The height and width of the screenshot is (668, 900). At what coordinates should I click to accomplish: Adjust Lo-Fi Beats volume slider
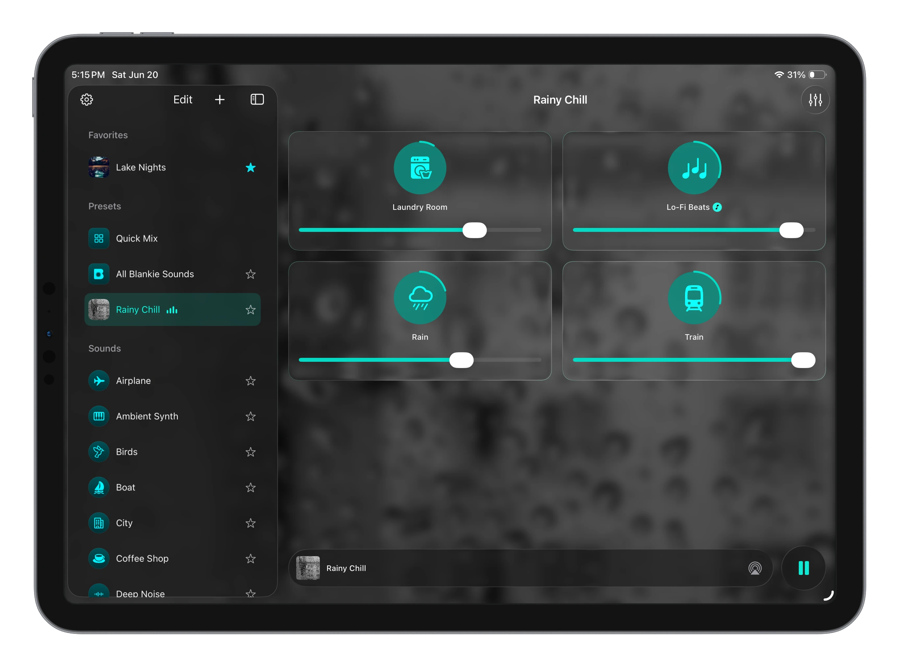[694, 230]
